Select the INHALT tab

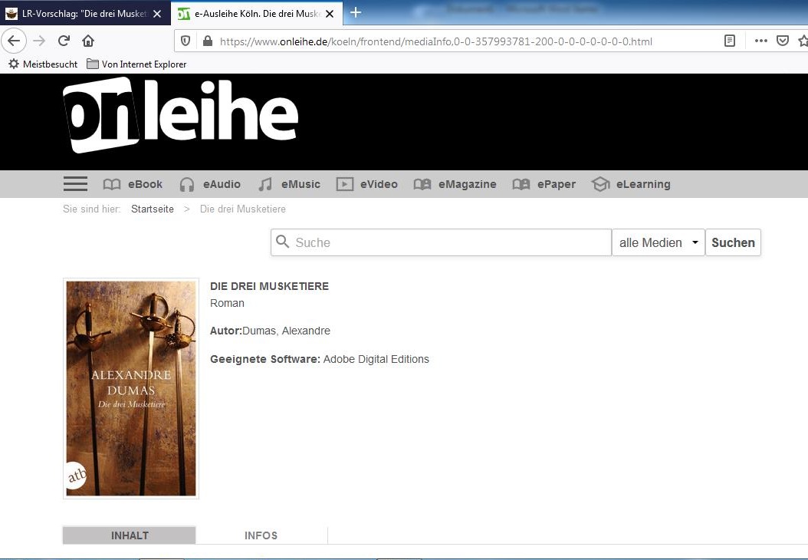pos(130,535)
